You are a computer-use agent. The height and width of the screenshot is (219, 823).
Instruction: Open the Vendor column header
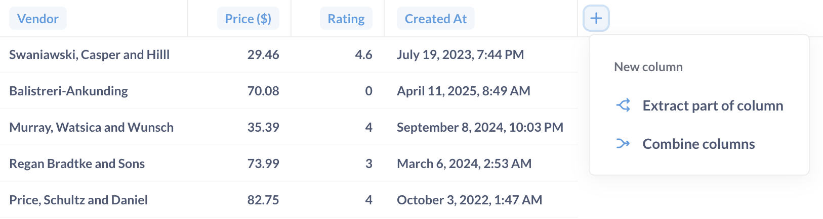[38, 19]
